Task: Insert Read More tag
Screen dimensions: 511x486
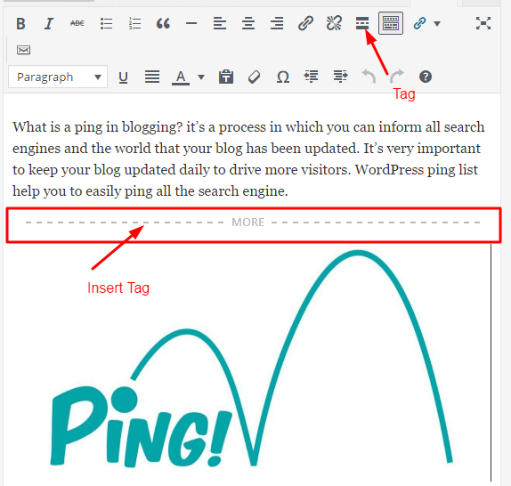Action: (x=362, y=23)
